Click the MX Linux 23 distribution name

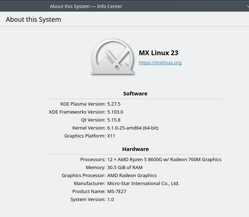coord(158,53)
